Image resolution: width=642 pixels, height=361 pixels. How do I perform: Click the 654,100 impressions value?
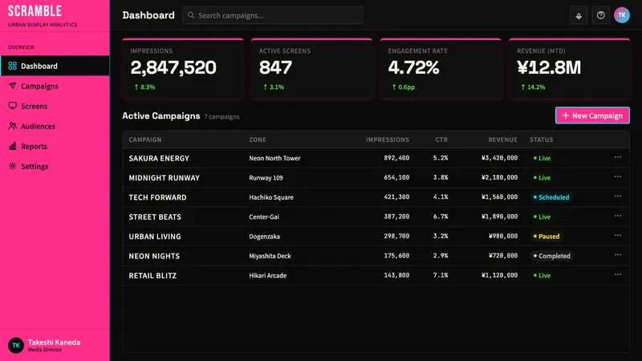(396, 177)
